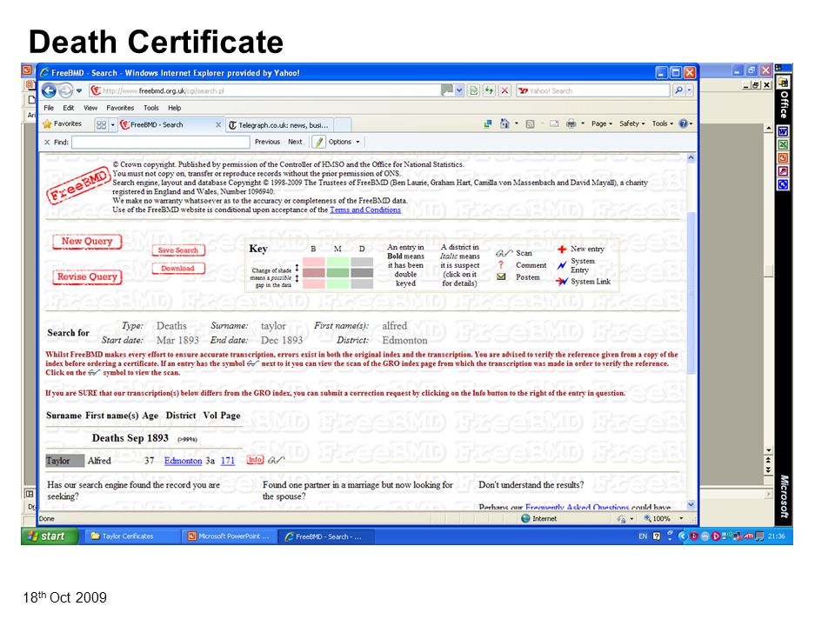Click the red Info button for Alfred Taylor
Image resolution: width=835 pixels, height=626 pixels.
click(x=255, y=460)
